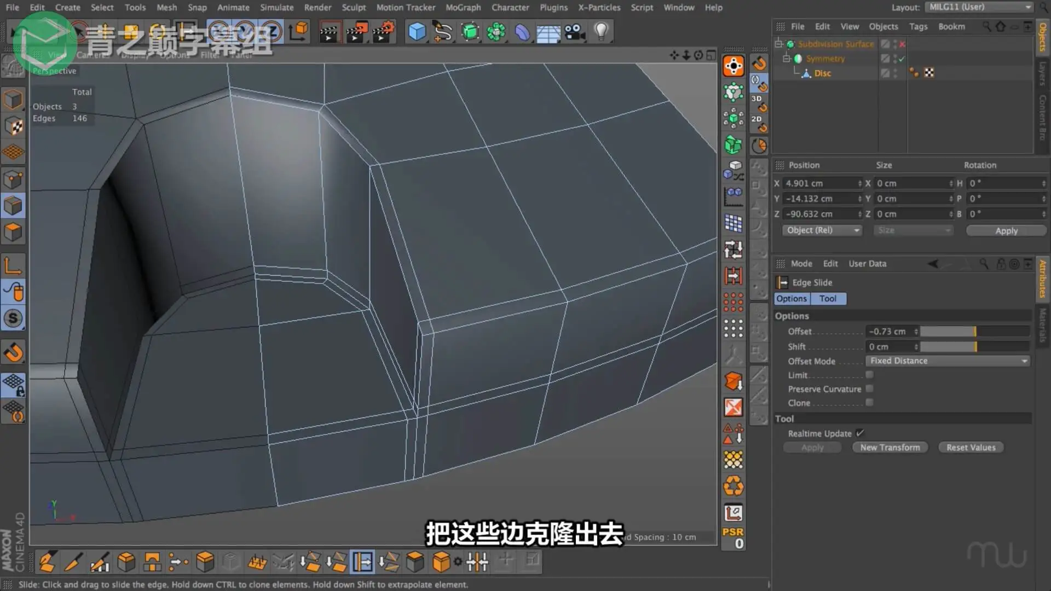Open the disabled Size mode dropdown
This screenshot has height=591, width=1051.
(914, 230)
